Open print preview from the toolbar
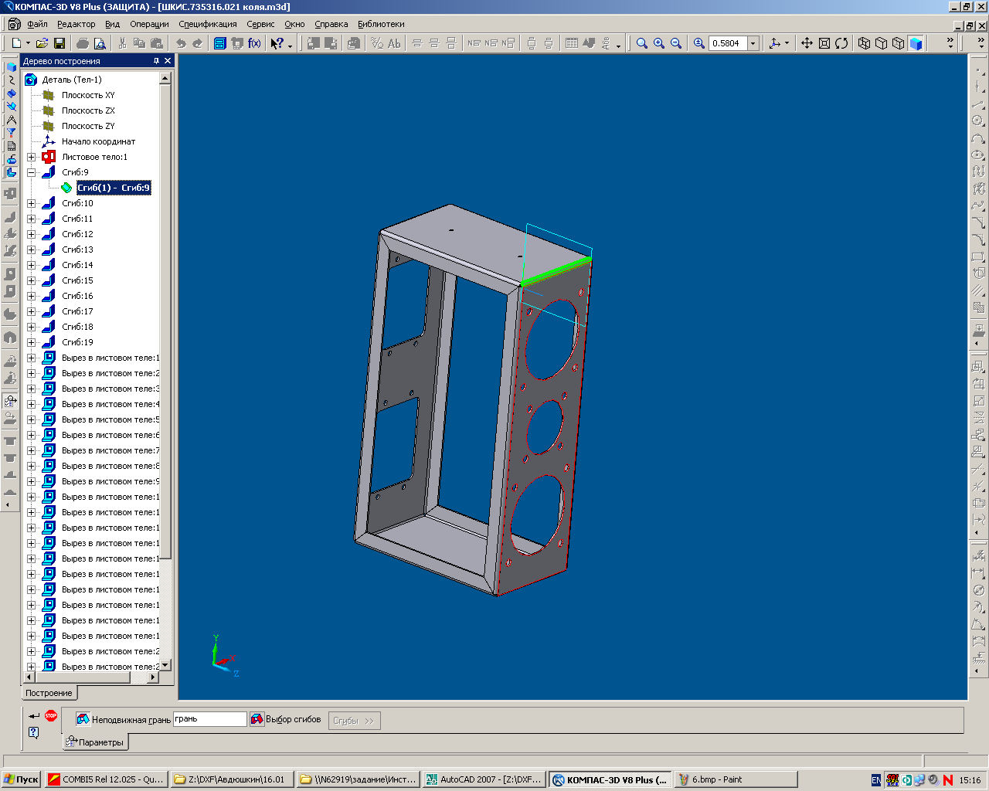This screenshot has width=989, height=791. point(100,43)
